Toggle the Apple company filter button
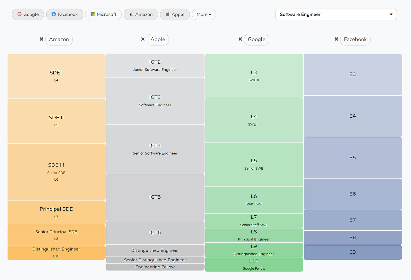The width and height of the screenshot is (411, 280). (175, 14)
